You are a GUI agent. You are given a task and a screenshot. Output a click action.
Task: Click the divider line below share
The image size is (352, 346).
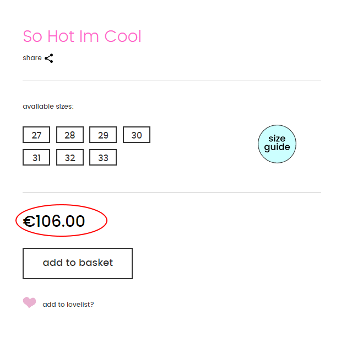click(x=172, y=81)
